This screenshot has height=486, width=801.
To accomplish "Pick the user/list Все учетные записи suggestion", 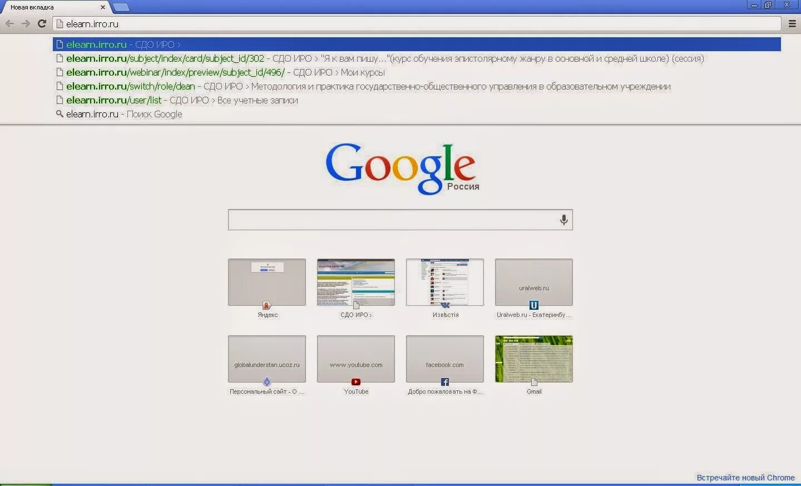I will pyautogui.click(x=417, y=100).
